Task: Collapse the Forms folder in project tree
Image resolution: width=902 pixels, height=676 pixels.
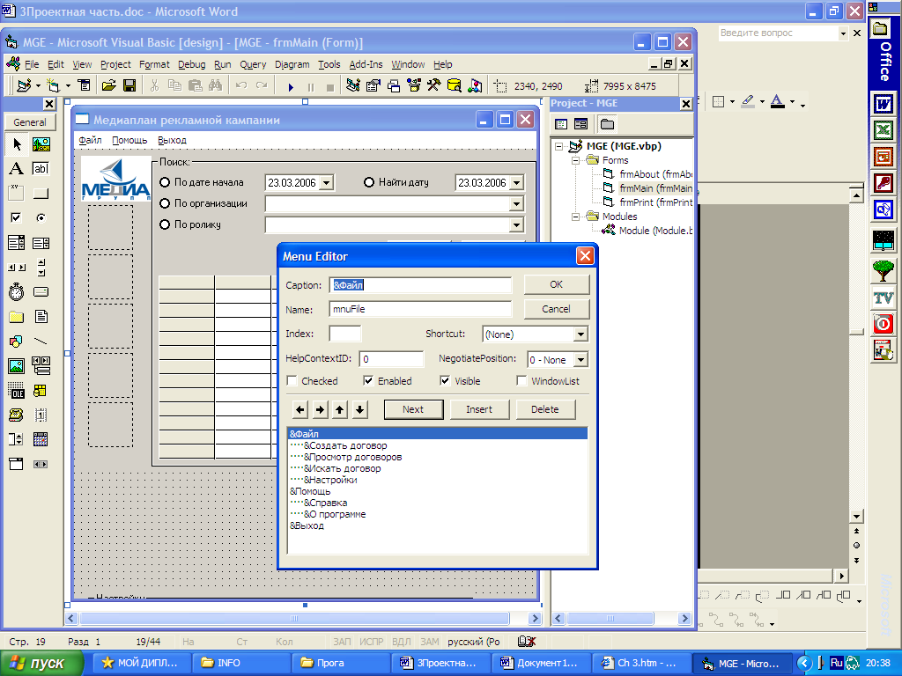Action: point(575,160)
